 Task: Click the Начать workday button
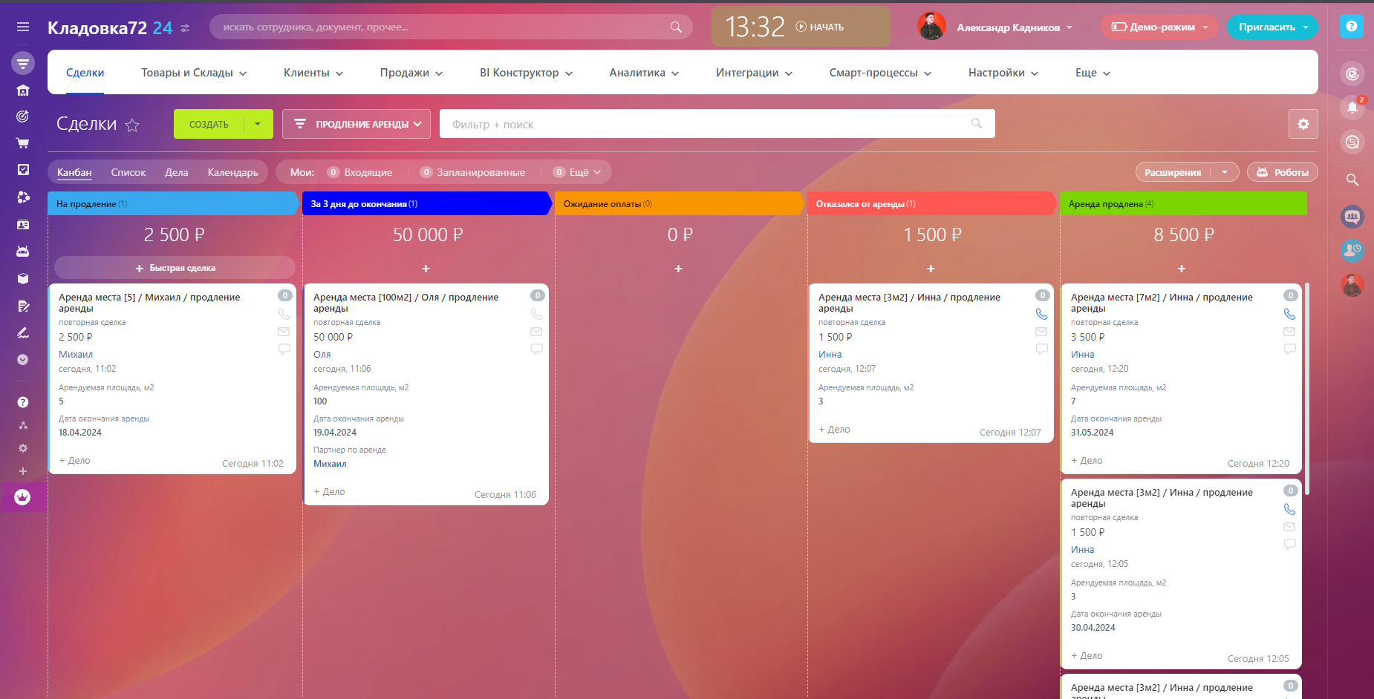[820, 27]
